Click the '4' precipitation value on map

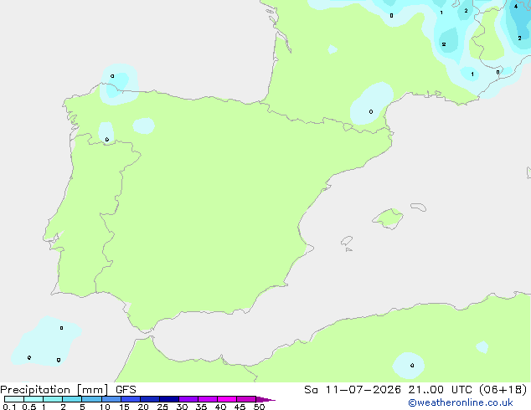pos(516,6)
